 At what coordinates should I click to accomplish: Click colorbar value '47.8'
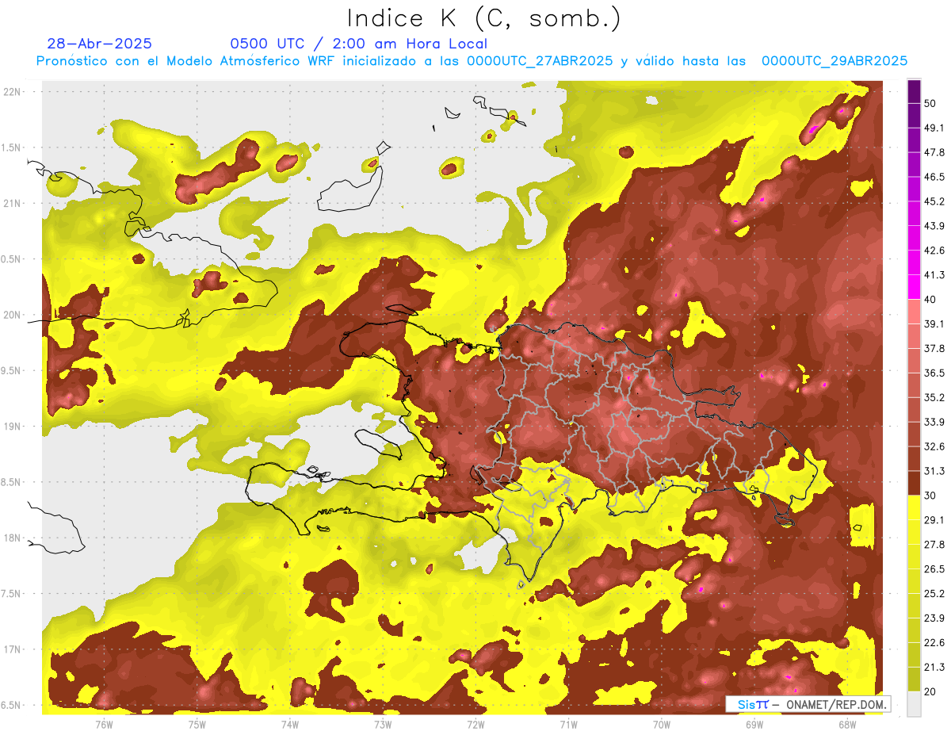click(934, 153)
